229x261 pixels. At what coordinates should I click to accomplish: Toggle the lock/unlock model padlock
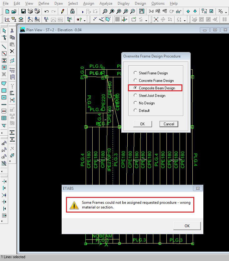[72, 11]
